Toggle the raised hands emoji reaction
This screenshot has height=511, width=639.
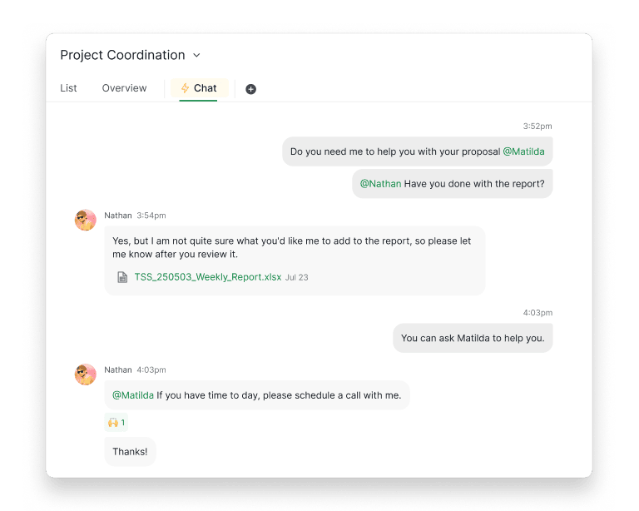116,423
